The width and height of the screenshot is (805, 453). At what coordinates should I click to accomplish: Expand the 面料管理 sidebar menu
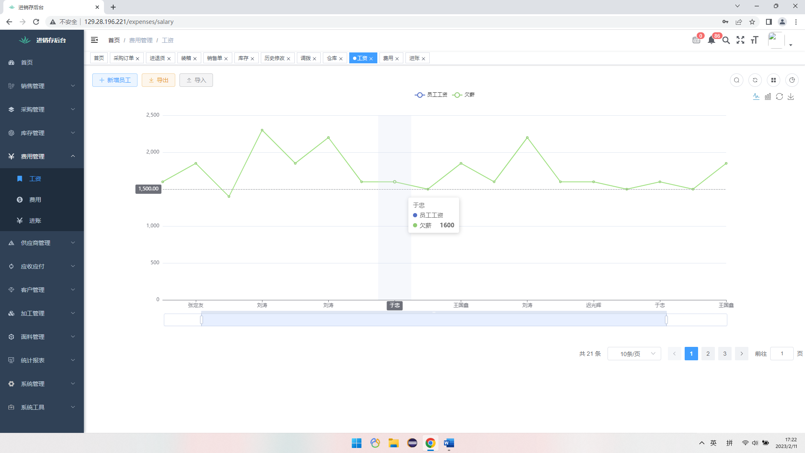coord(42,337)
